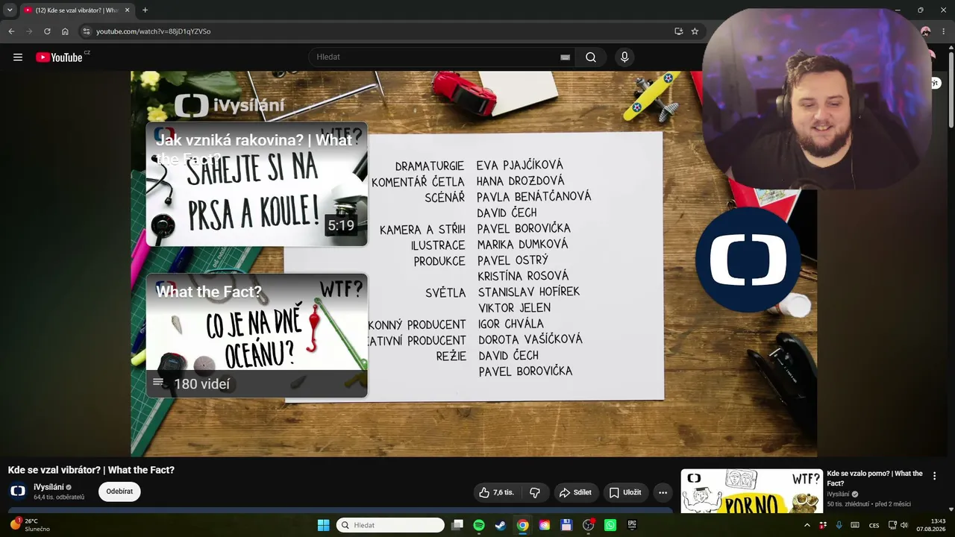Switch to Chrome on the taskbar
Viewport: 955px width, 537px height.
tap(523, 525)
